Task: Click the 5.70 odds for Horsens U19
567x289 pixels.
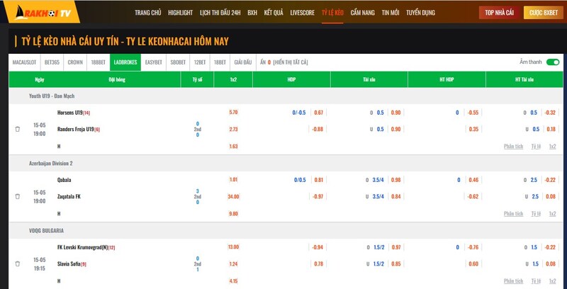Action: (233, 113)
